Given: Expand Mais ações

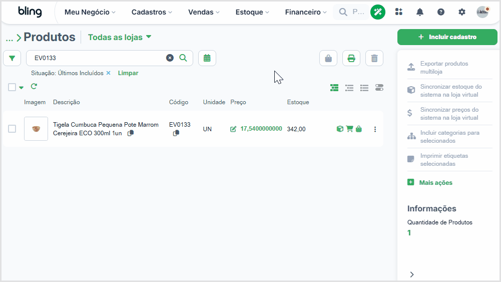Looking at the screenshot, I should [x=430, y=182].
